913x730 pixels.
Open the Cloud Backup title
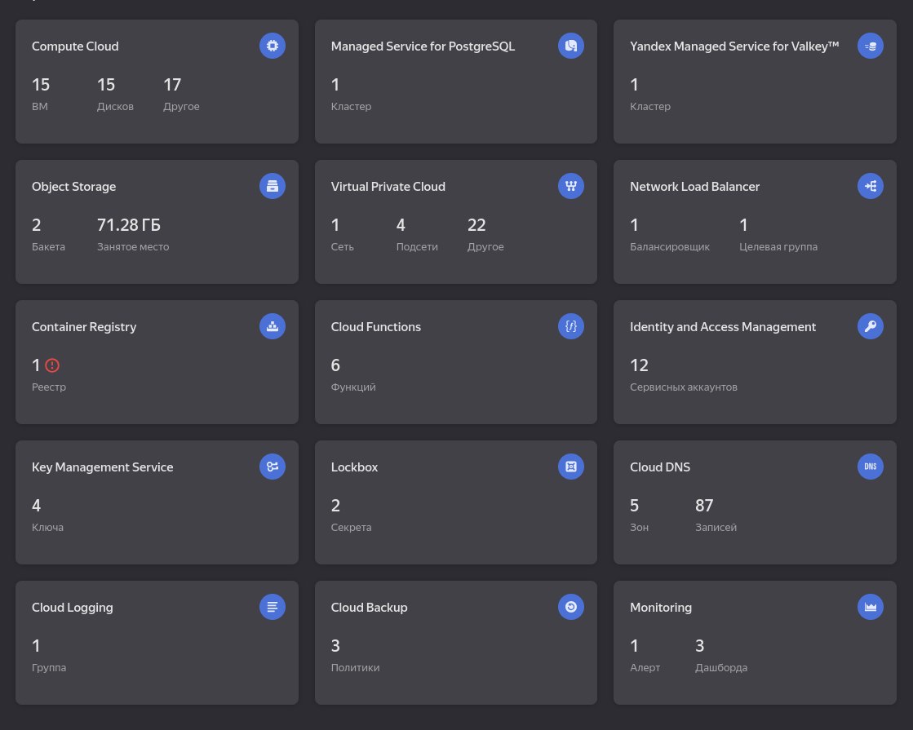[x=369, y=608]
